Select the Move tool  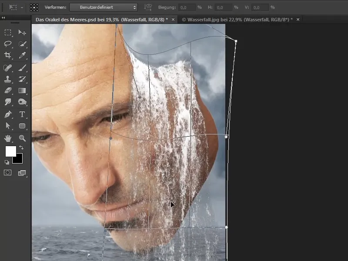point(22,33)
